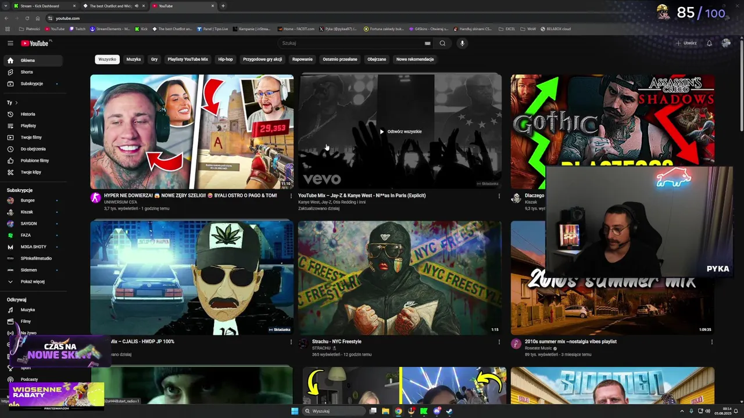Open Twoje klipy in the sidebar
Image resolution: width=744 pixels, height=418 pixels.
pyautogui.click(x=32, y=172)
